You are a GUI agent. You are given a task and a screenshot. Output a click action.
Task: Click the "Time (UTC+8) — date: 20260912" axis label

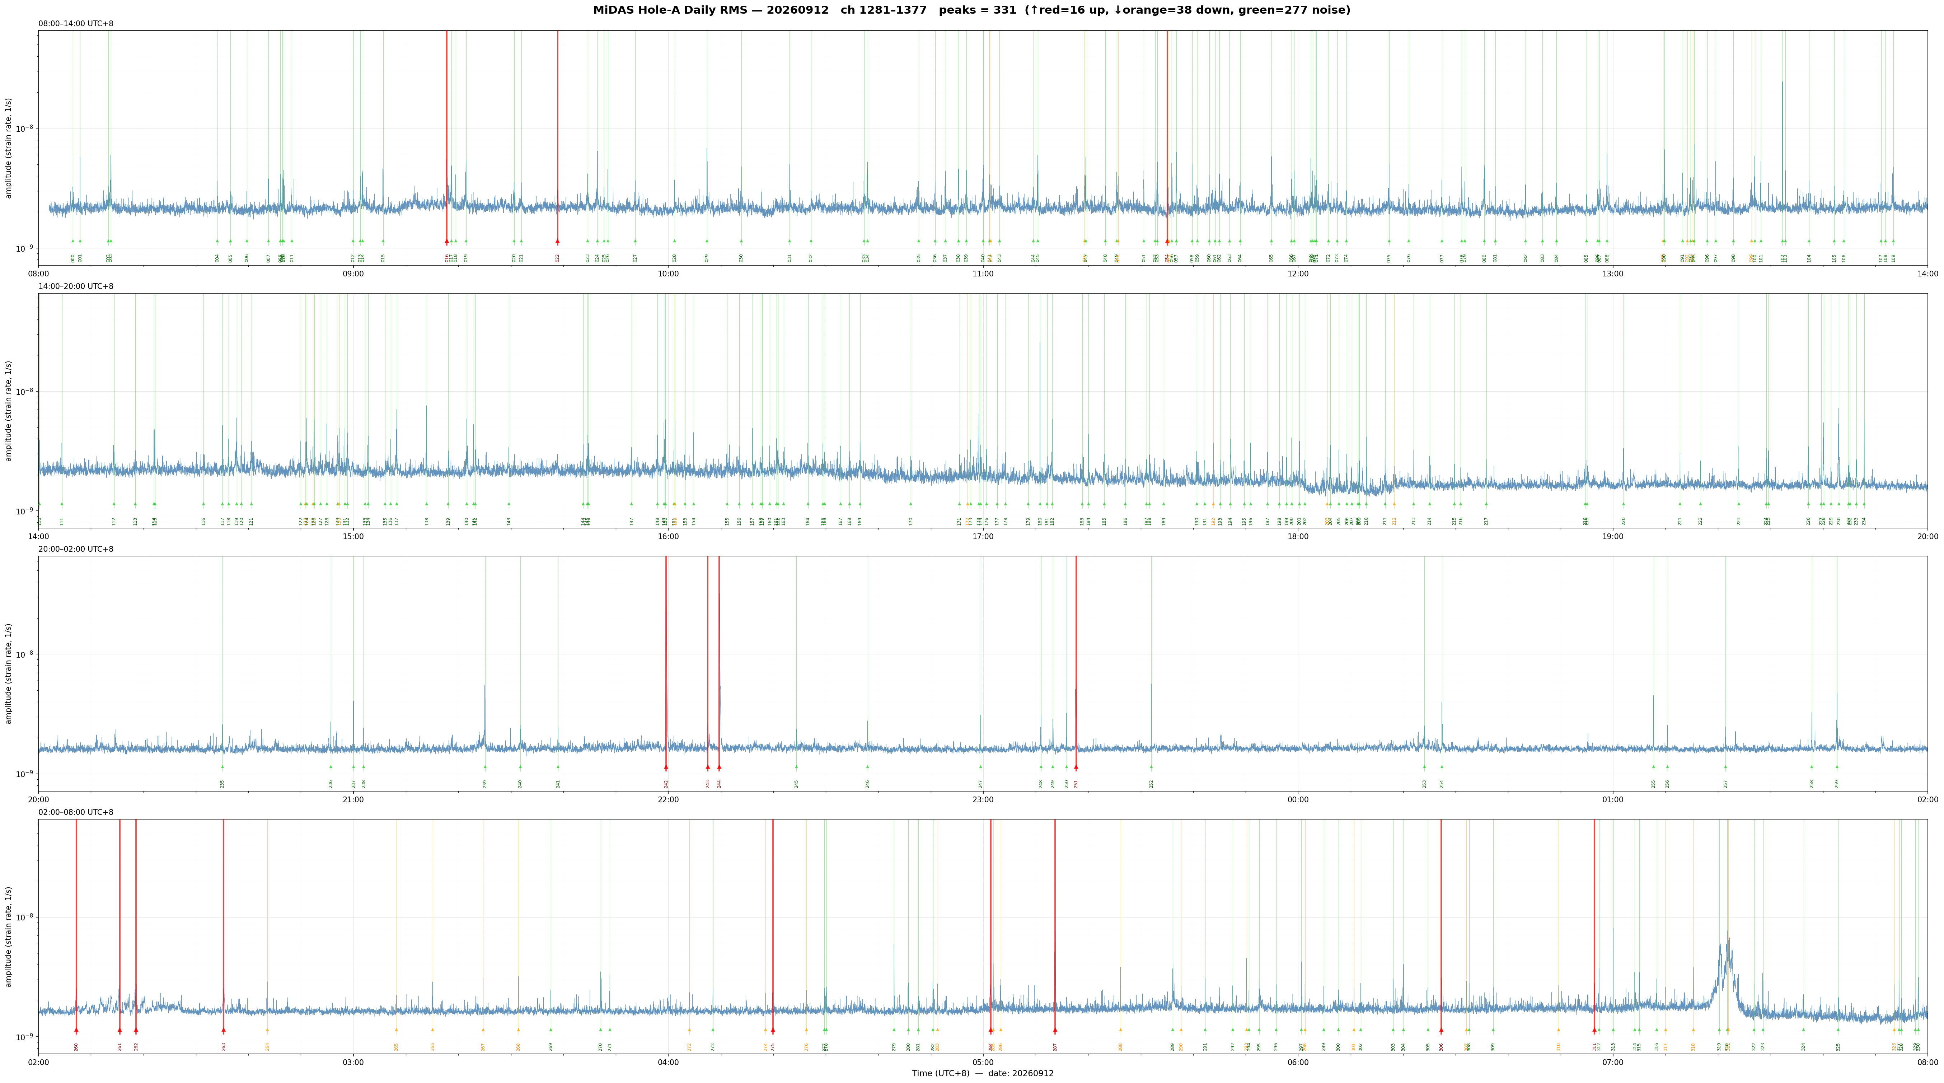coord(983,1073)
